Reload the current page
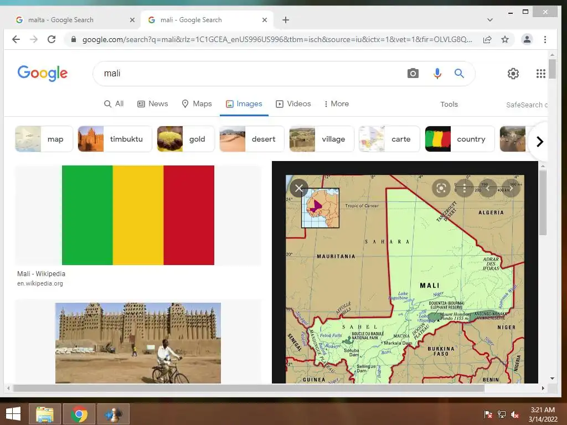This screenshot has height=425, width=567. pyautogui.click(x=51, y=39)
